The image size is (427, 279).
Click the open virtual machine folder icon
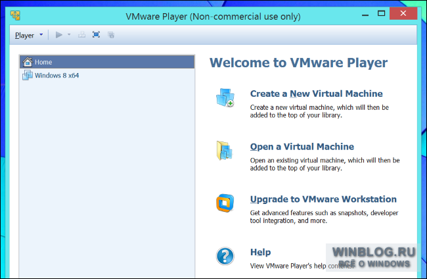[225, 150]
